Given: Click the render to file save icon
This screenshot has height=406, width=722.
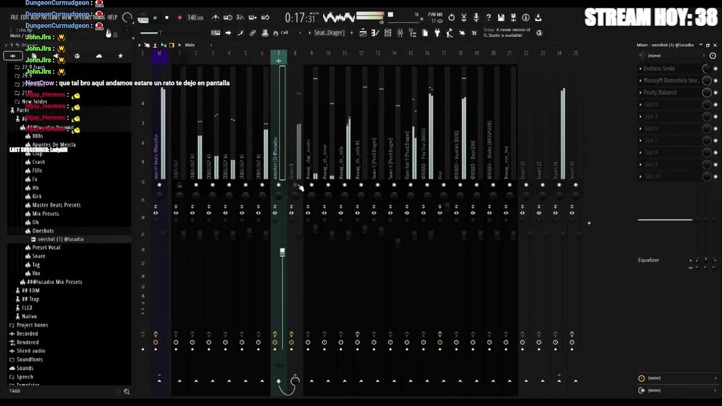Looking at the screenshot, I should click(x=513, y=18).
